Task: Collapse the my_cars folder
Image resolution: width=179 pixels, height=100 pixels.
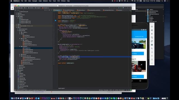Action: point(20,39)
